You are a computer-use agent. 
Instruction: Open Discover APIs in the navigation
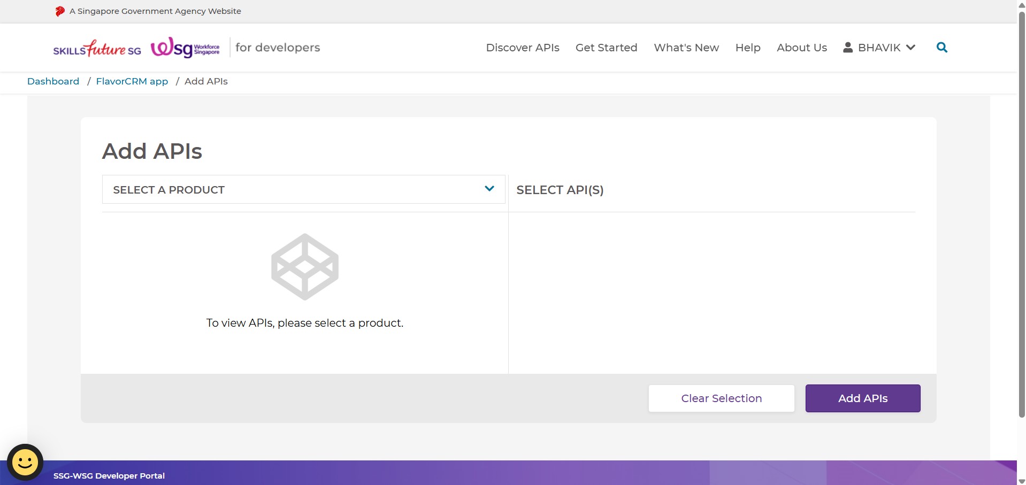[x=522, y=48]
